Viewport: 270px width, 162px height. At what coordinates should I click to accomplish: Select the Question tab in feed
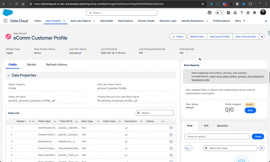pos(222,125)
